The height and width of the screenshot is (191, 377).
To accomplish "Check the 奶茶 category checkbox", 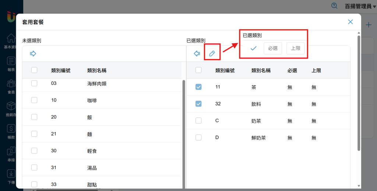I will pos(198,121).
